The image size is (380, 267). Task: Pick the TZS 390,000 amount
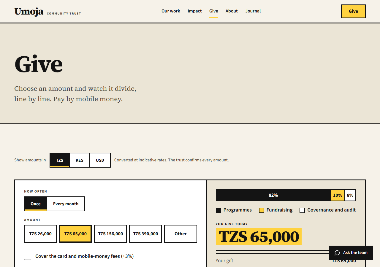pos(145,234)
